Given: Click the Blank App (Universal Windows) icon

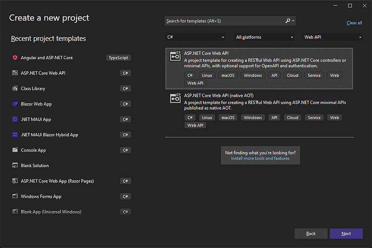Looking at the screenshot, I should pos(15,211).
